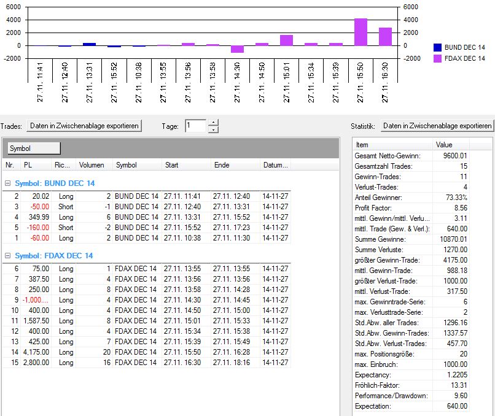Image resolution: width=495 pixels, height=416 pixels.
Task: Click the trades export to clipboard button
Action: (x=85, y=126)
